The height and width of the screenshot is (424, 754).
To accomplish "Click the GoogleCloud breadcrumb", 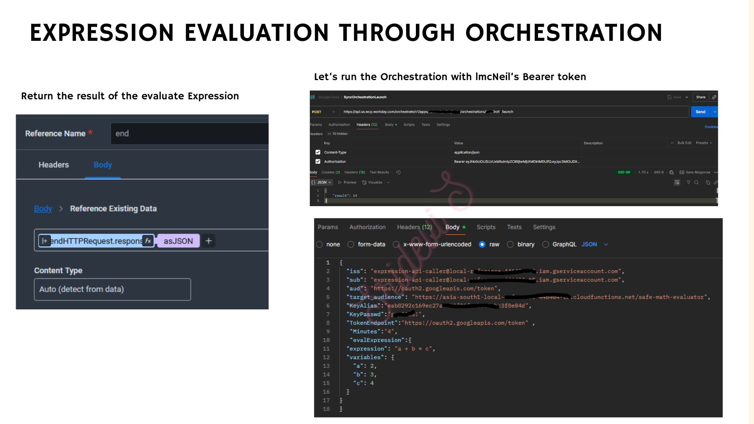I will tap(328, 97).
